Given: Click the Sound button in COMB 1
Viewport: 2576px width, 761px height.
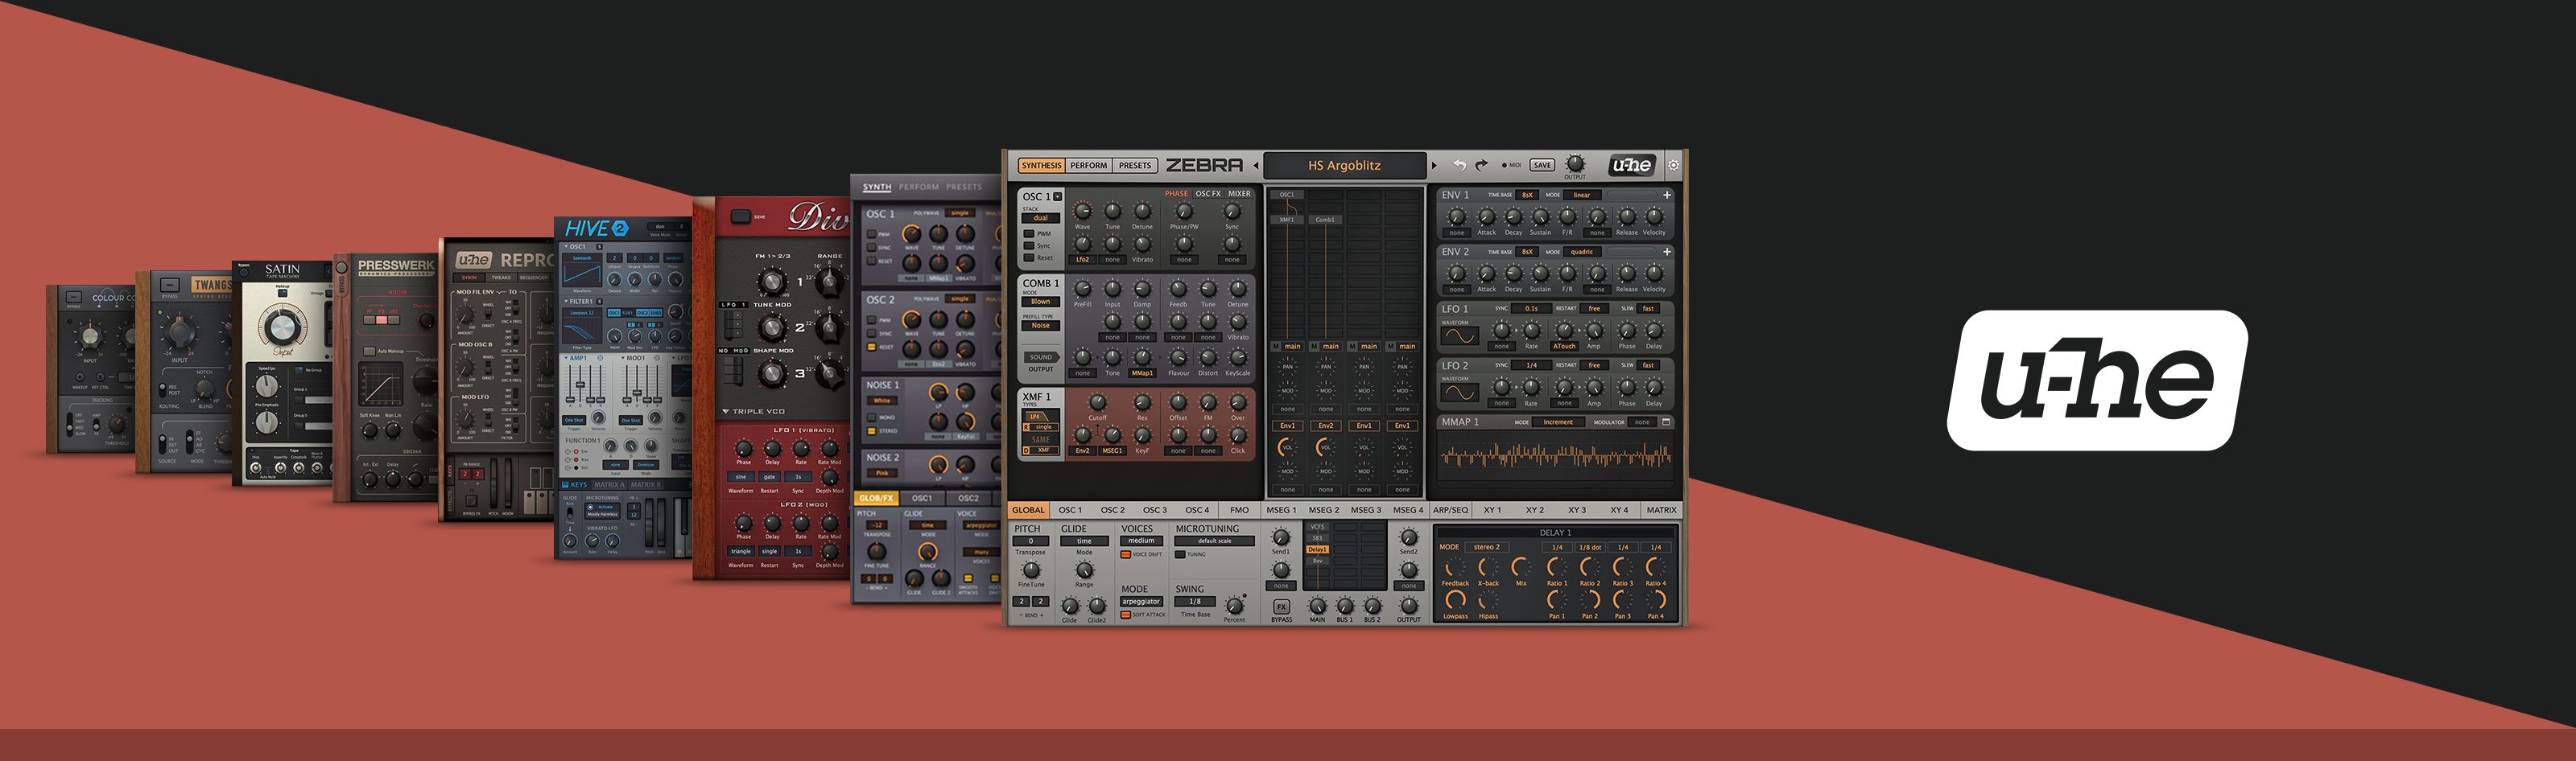Looking at the screenshot, I should tap(1041, 356).
